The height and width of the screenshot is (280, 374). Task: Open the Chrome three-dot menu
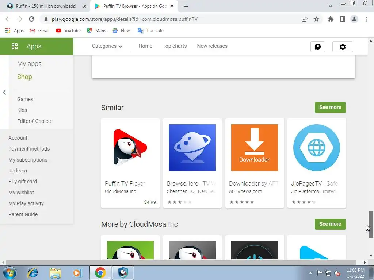[366, 19]
